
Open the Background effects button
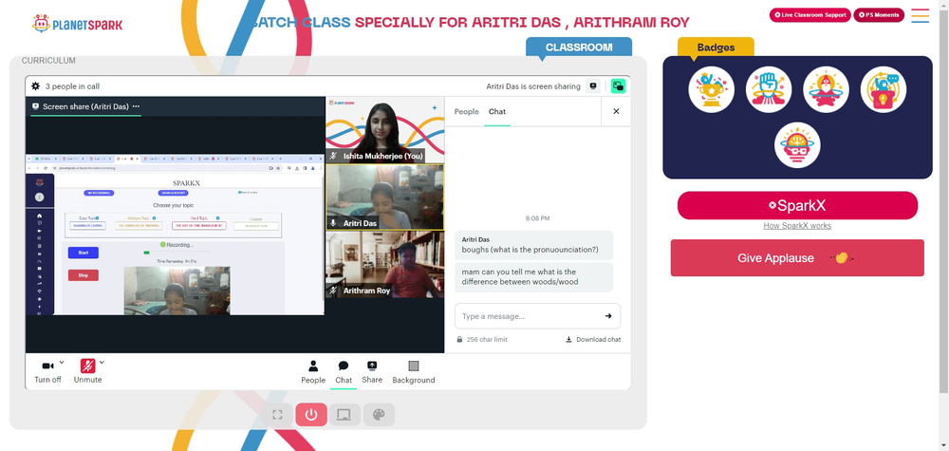pos(414,371)
